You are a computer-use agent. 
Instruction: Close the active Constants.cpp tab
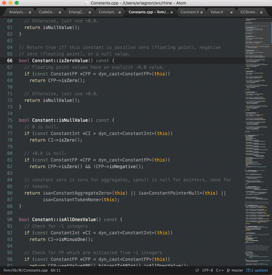(171, 13)
